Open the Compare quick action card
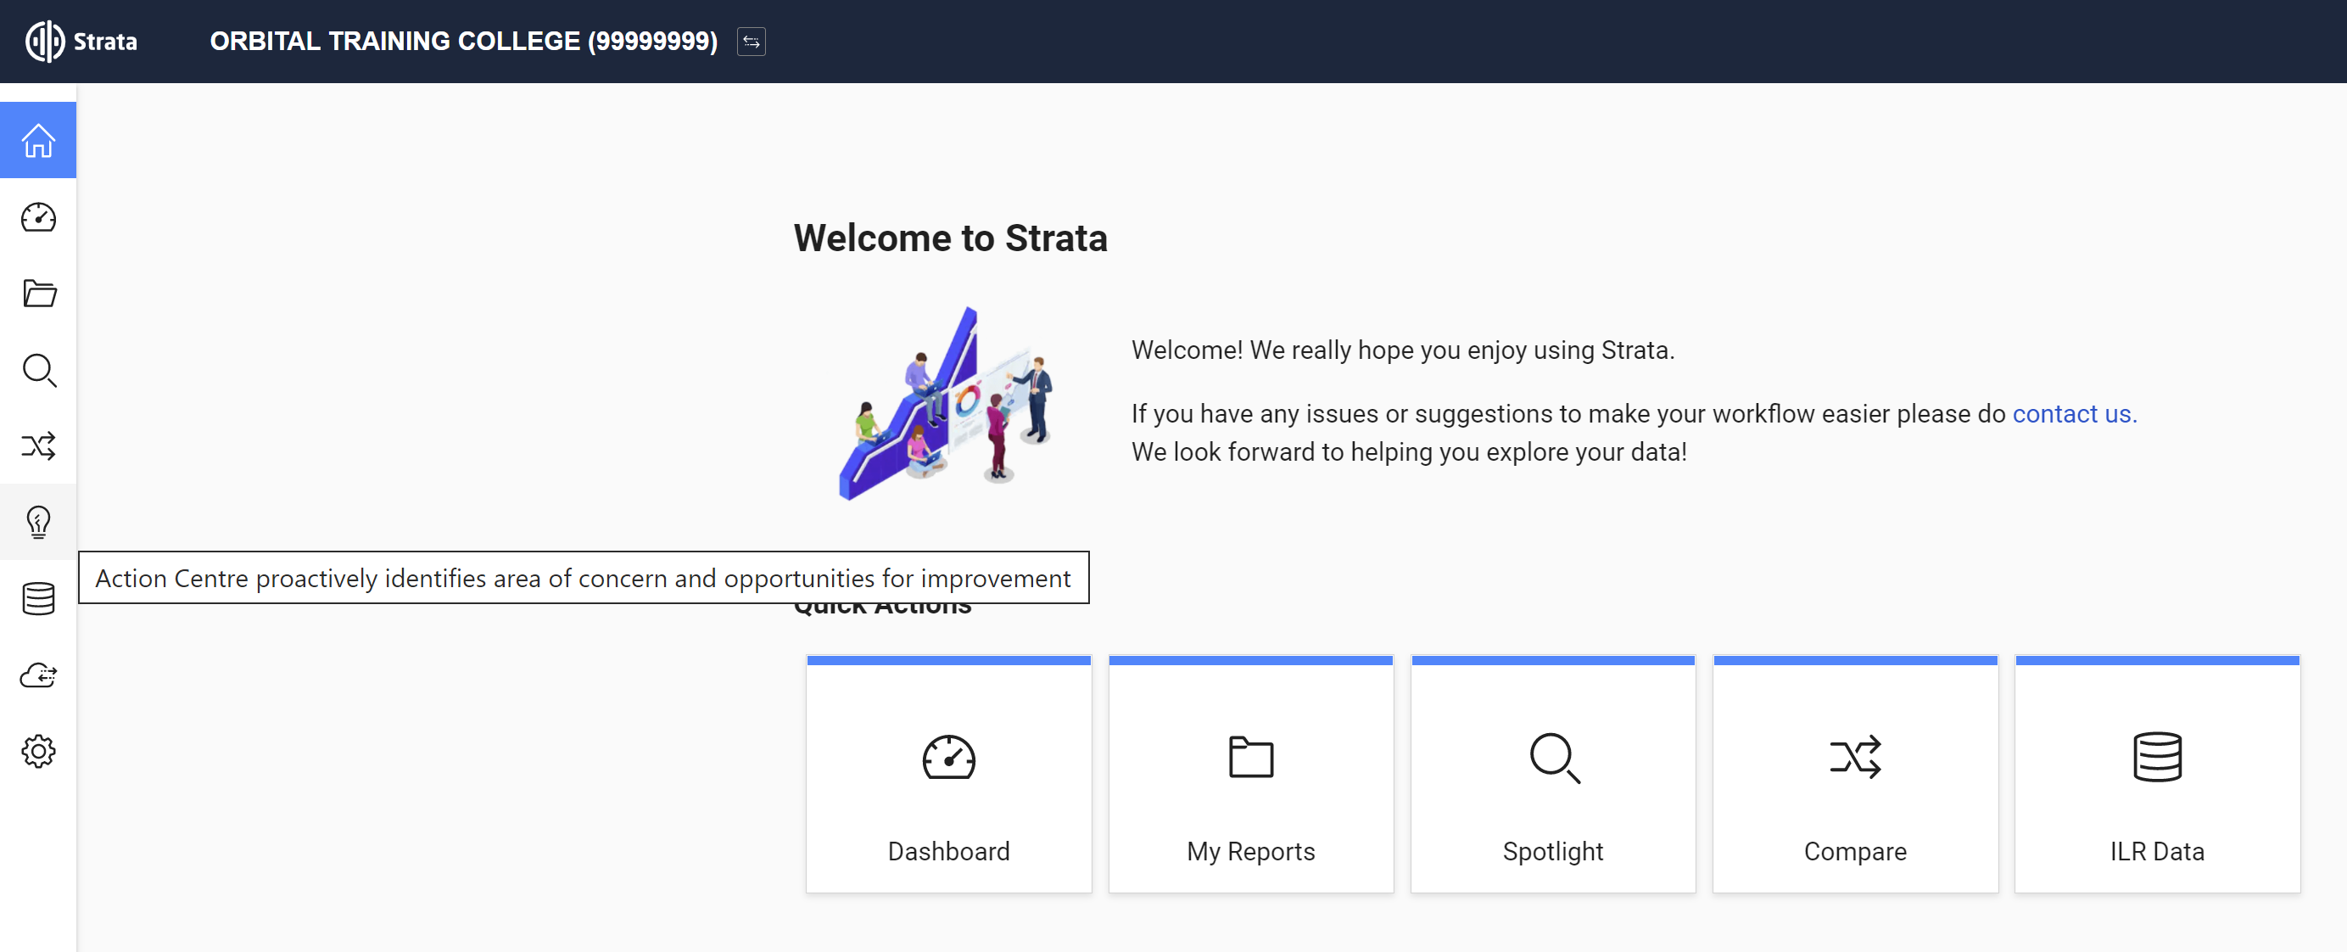This screenshot has height=952, width=2347. click(1854, 775)
